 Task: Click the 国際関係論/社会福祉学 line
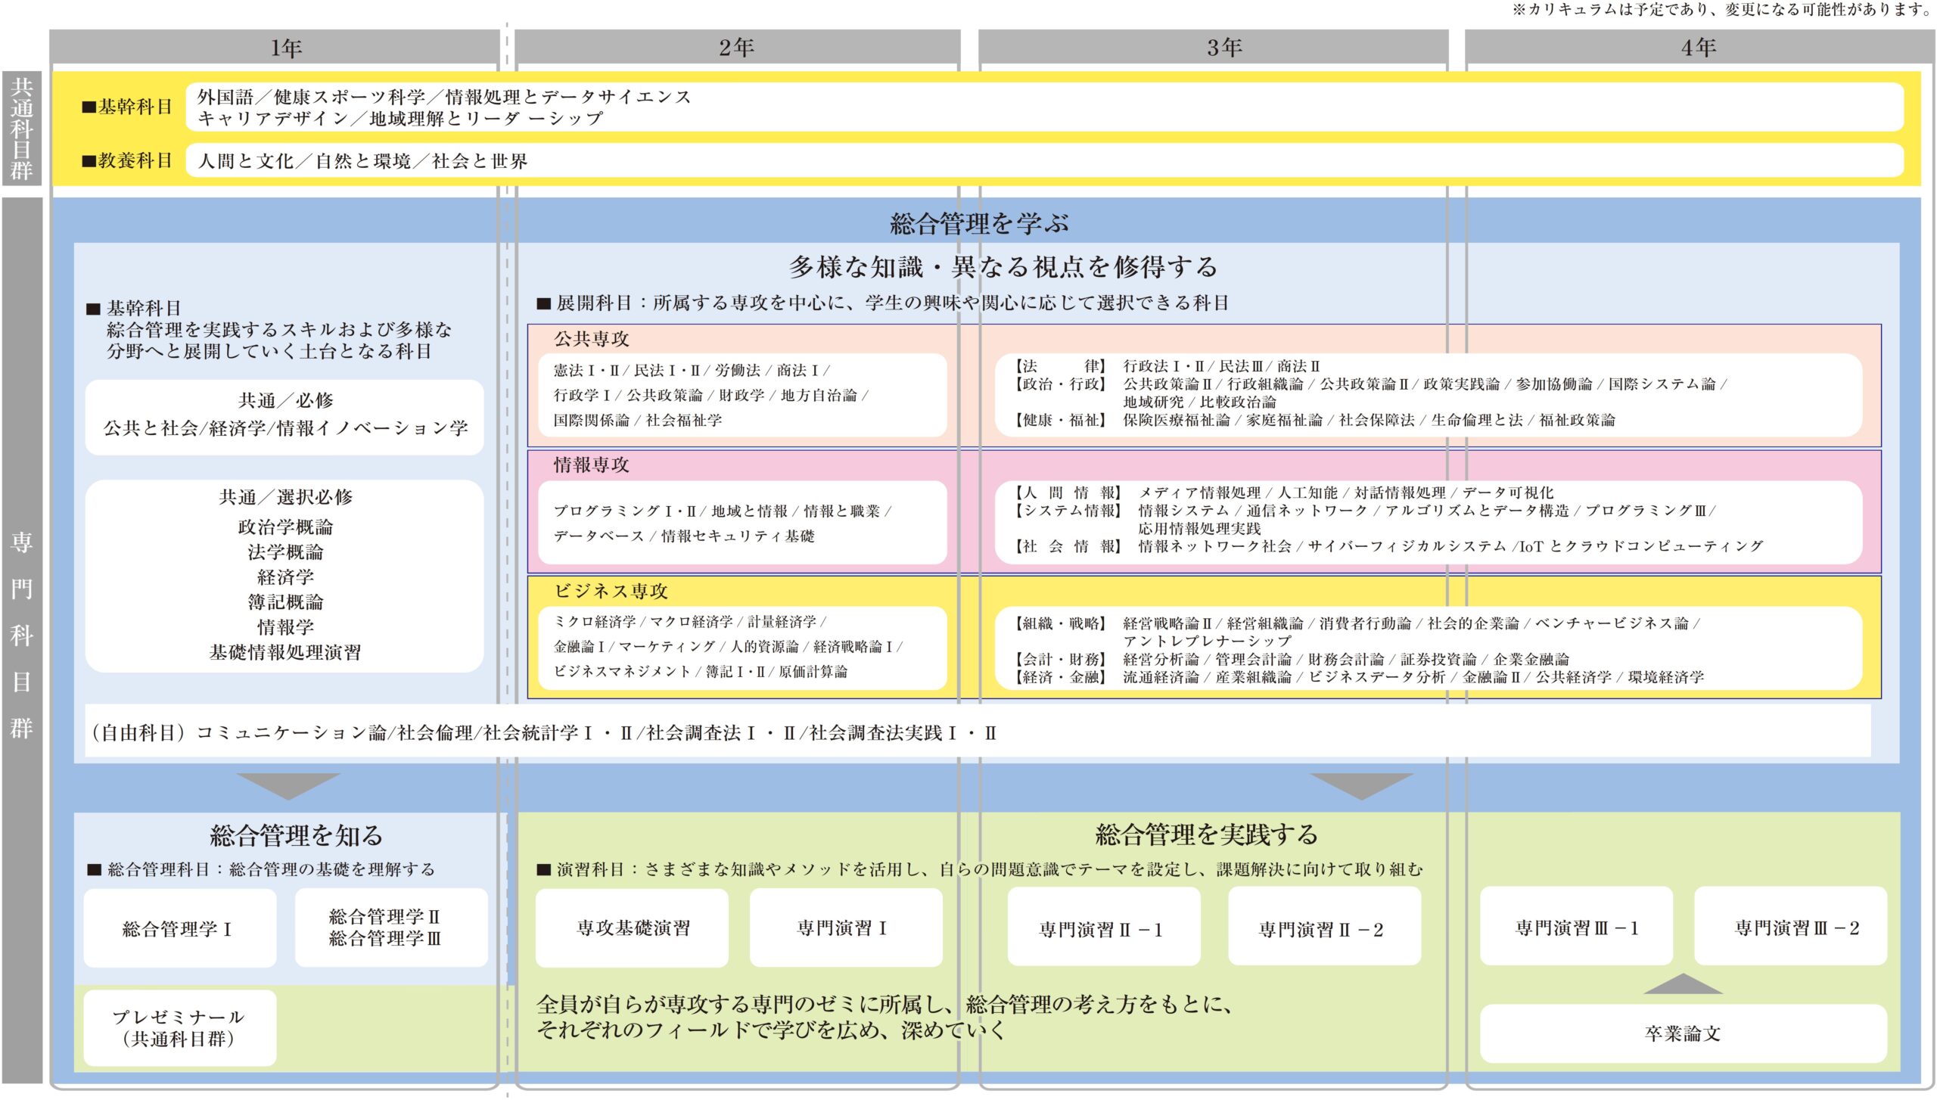coord(638,421)
